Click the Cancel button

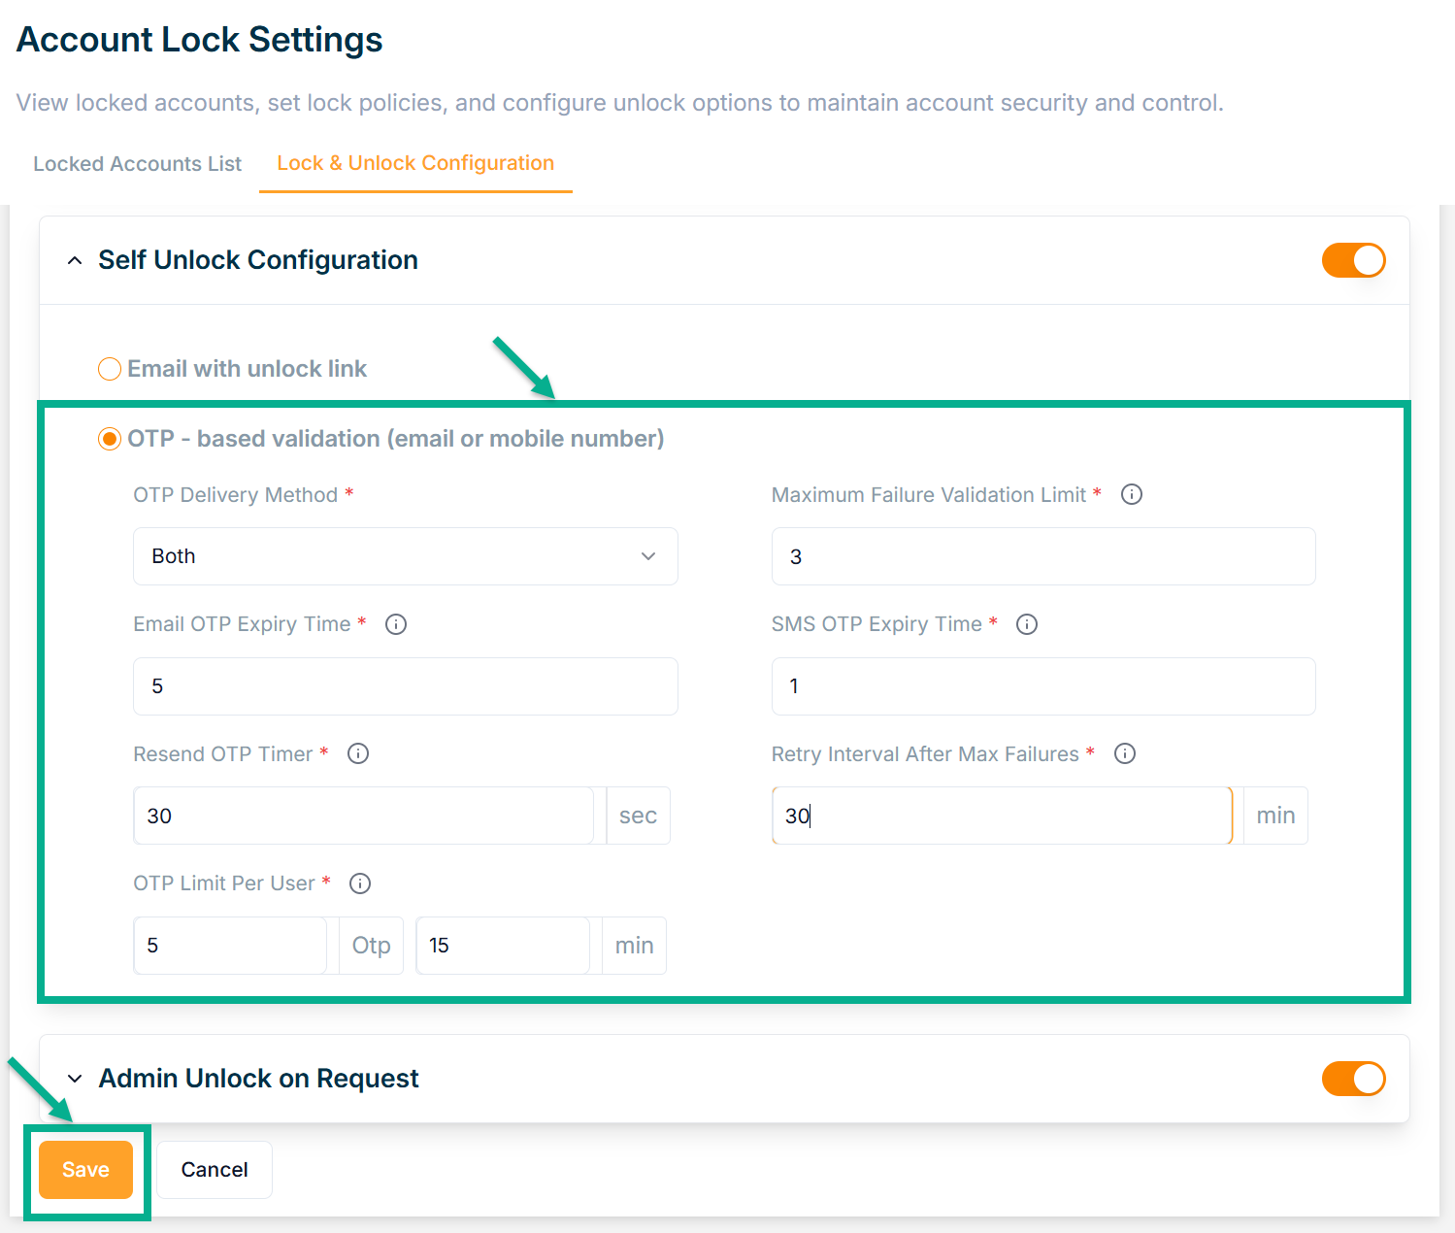coord(215,1170)
